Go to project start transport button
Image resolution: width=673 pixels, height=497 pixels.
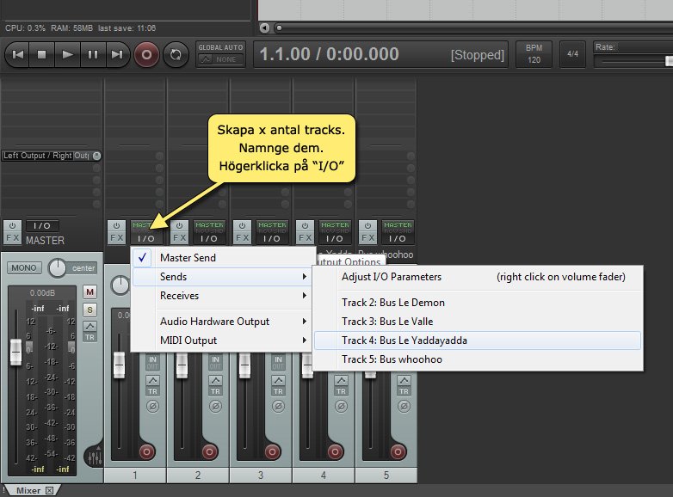(x=17, y=54)
